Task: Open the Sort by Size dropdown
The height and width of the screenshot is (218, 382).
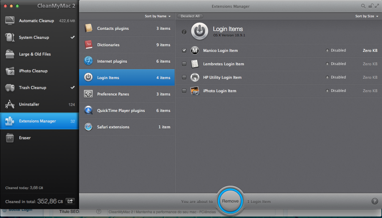Action: (367, 16)
